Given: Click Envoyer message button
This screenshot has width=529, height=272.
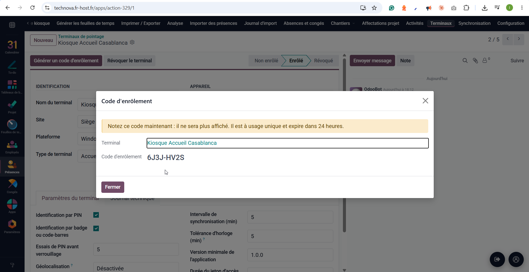Looking at the screenshot, I should (x=372, y=61).
